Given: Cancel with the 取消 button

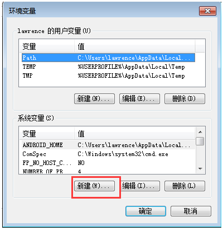Looking at the screenshot, I should (x=191, y=211).
